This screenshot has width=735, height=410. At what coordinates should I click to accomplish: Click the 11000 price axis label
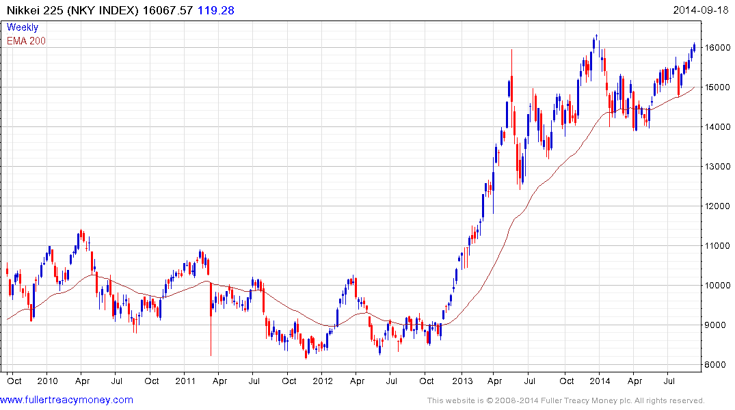tap(717, 245)
